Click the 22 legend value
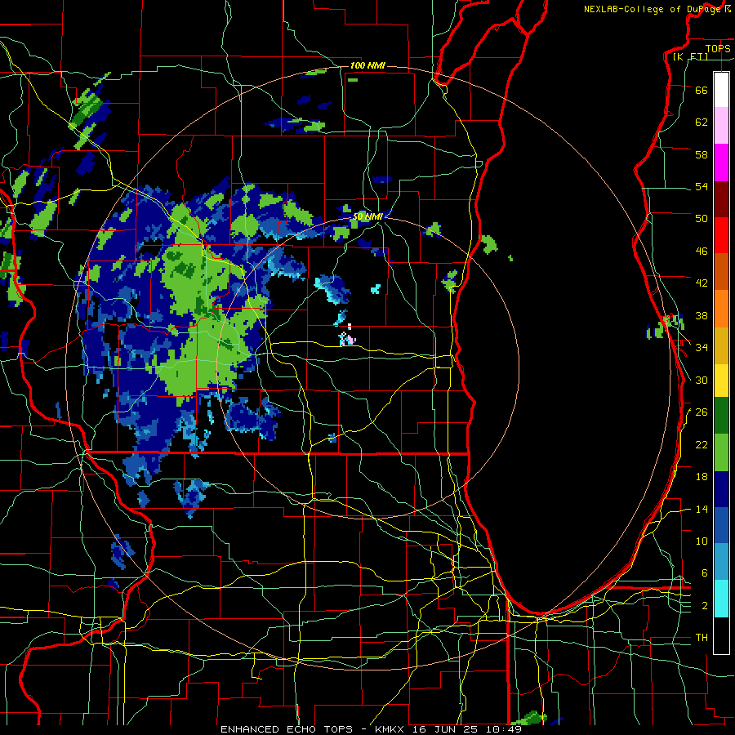 pos(702,444)
